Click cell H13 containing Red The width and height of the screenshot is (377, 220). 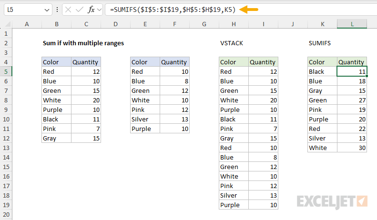click(234, 148)
